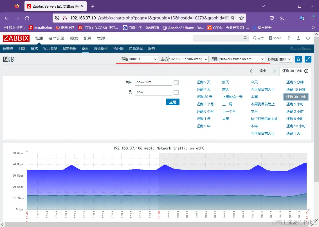Viewport: 319px width, 227px height.
Task: Log out using the power icon
Action: [x=308, y=38]
